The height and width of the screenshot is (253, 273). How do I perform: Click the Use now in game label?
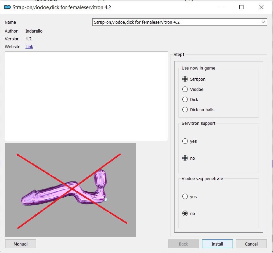click(198, 68)
